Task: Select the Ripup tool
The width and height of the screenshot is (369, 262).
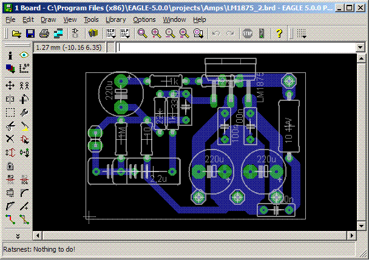Action: 24,219
